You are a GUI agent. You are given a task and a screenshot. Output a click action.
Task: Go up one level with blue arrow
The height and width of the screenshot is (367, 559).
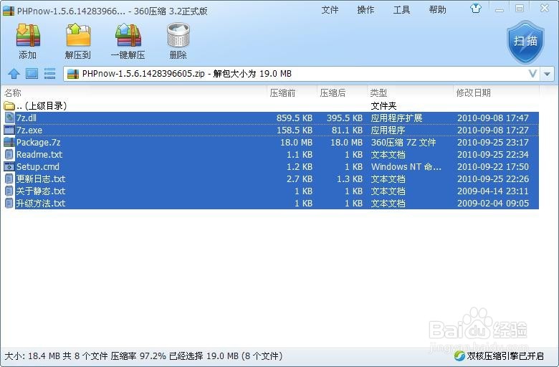click(14, 74)
